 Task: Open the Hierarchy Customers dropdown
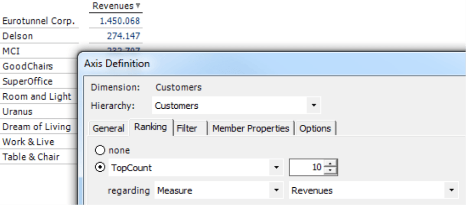[x=314, y=105]
